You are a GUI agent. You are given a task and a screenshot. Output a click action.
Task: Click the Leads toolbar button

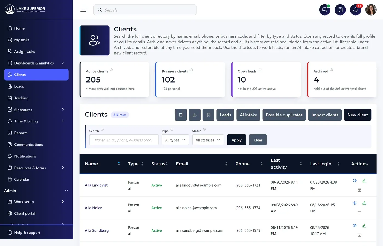(225, 115)
